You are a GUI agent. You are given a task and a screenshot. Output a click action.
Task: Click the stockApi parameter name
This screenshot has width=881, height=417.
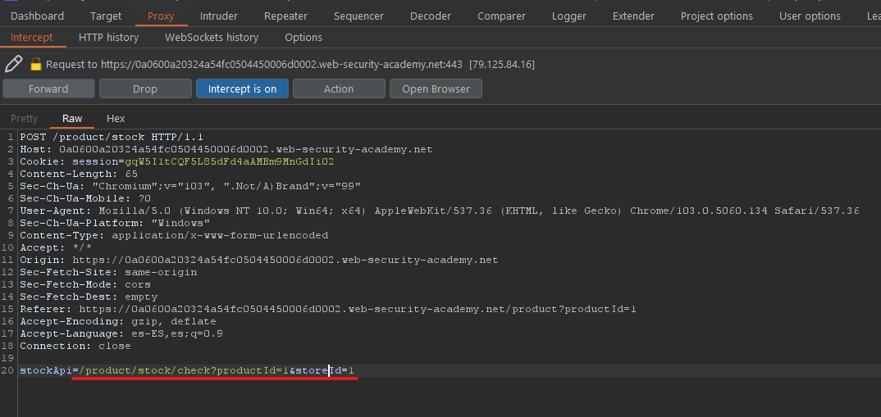pos(45,370)
